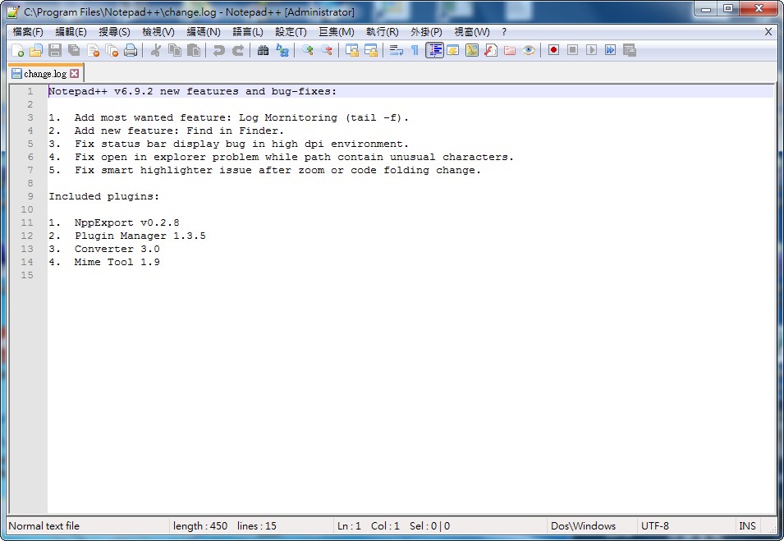Click the Save recorded macro icon
Viewport: 784px width, 541px height.
[630, 50]
